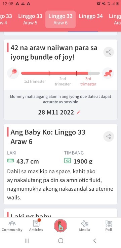Select Linggo 33 Araw 5 tab
This screenshot has width=121, height=248.
(x=30, y=19)
